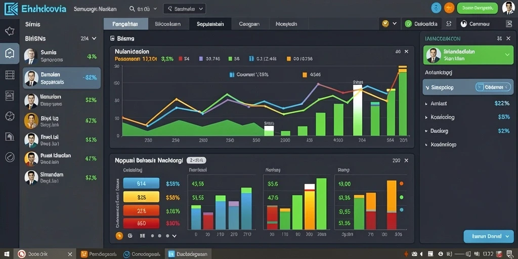The height and width of the screenshot is (259, 518).
Task: Open the Sarmidea dropdown in top bar
Action: pyautogui.click(x=185, y=9)
